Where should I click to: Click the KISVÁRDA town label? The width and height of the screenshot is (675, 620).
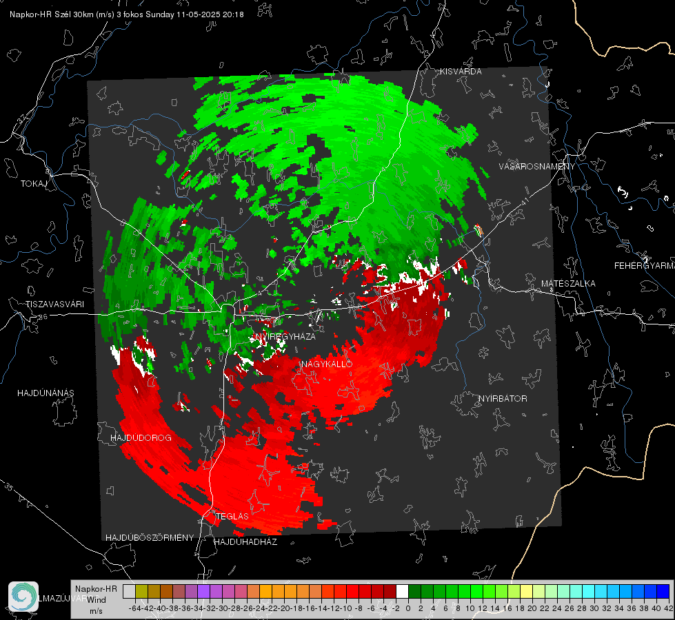point(461,72)
